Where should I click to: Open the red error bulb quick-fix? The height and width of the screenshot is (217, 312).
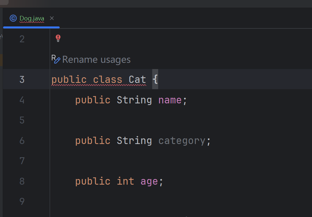pyautogui.click(x=58, y=38)
